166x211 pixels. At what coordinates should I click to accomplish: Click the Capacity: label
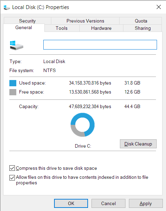click(29, 107)
